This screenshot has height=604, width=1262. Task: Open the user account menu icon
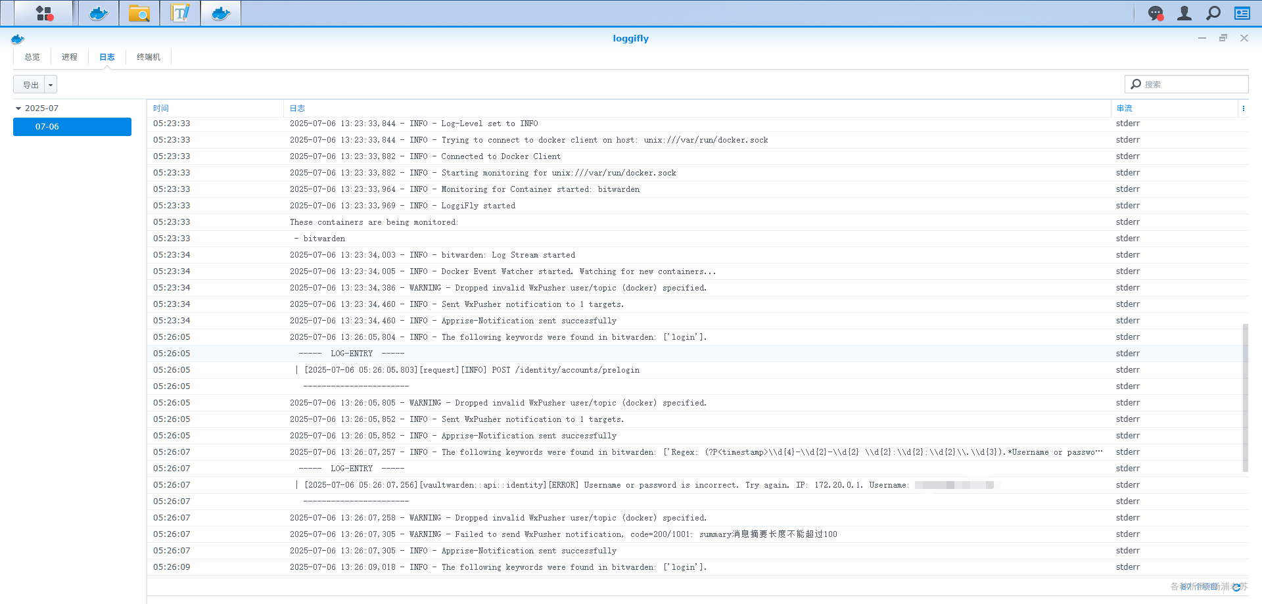pos(1184,13)
